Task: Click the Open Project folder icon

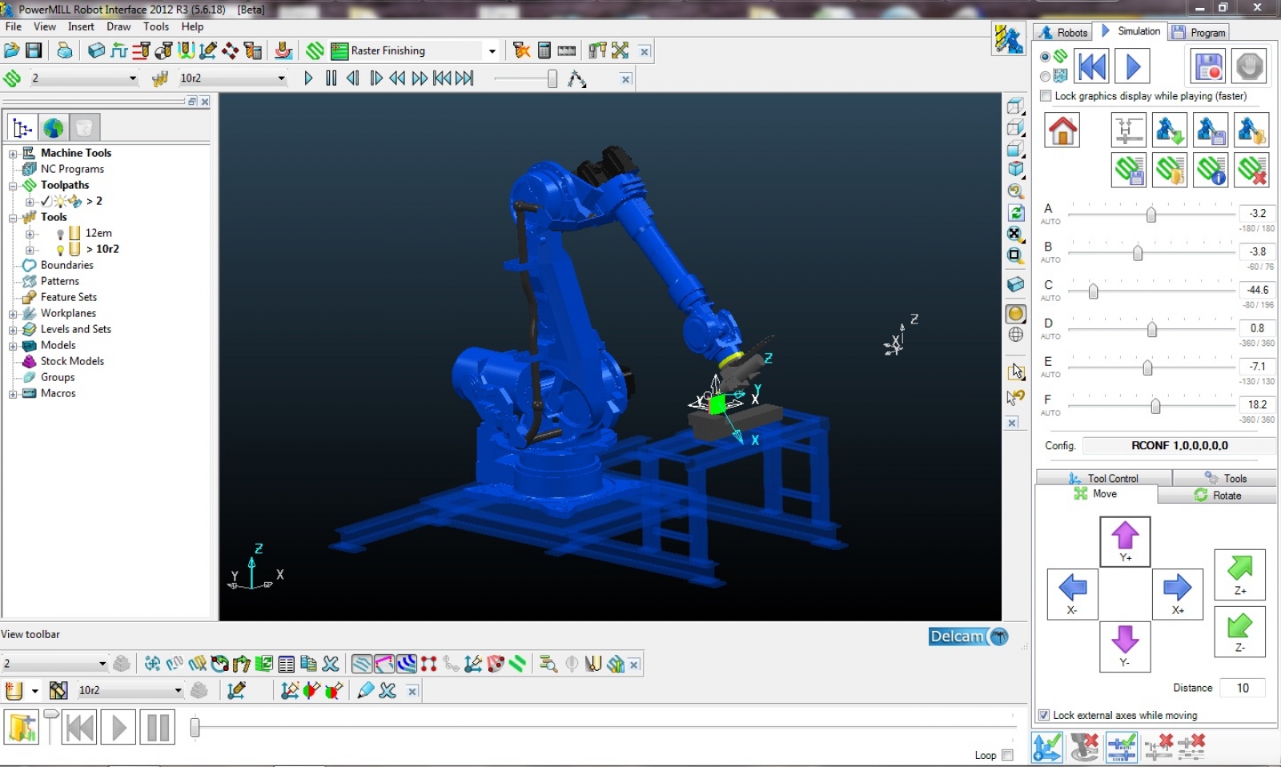Action: coord(11,50)
